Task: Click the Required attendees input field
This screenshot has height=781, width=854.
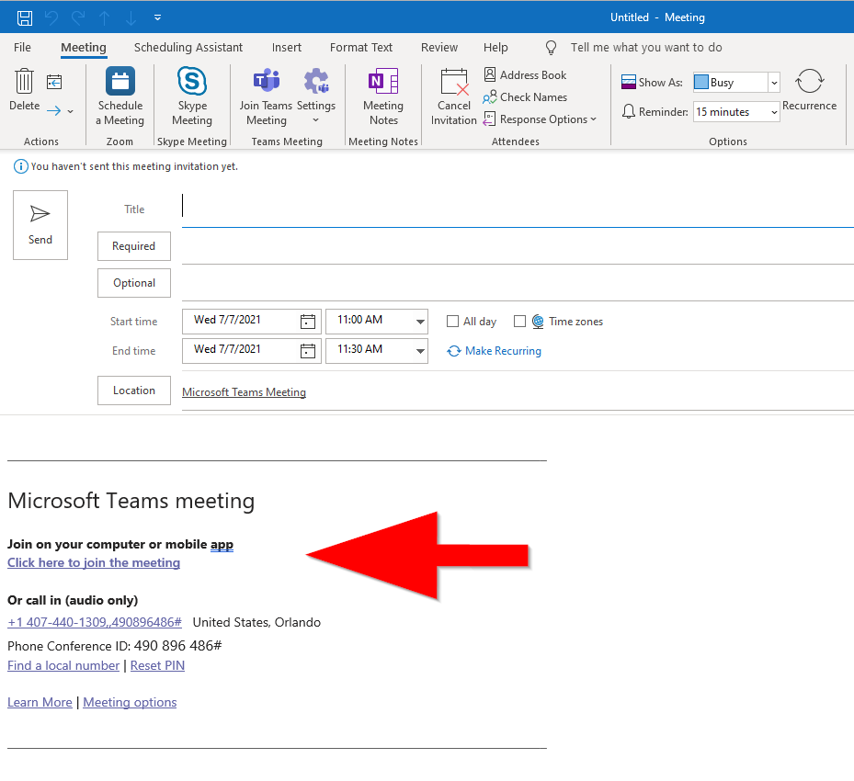Action: [x=518, y=248]
